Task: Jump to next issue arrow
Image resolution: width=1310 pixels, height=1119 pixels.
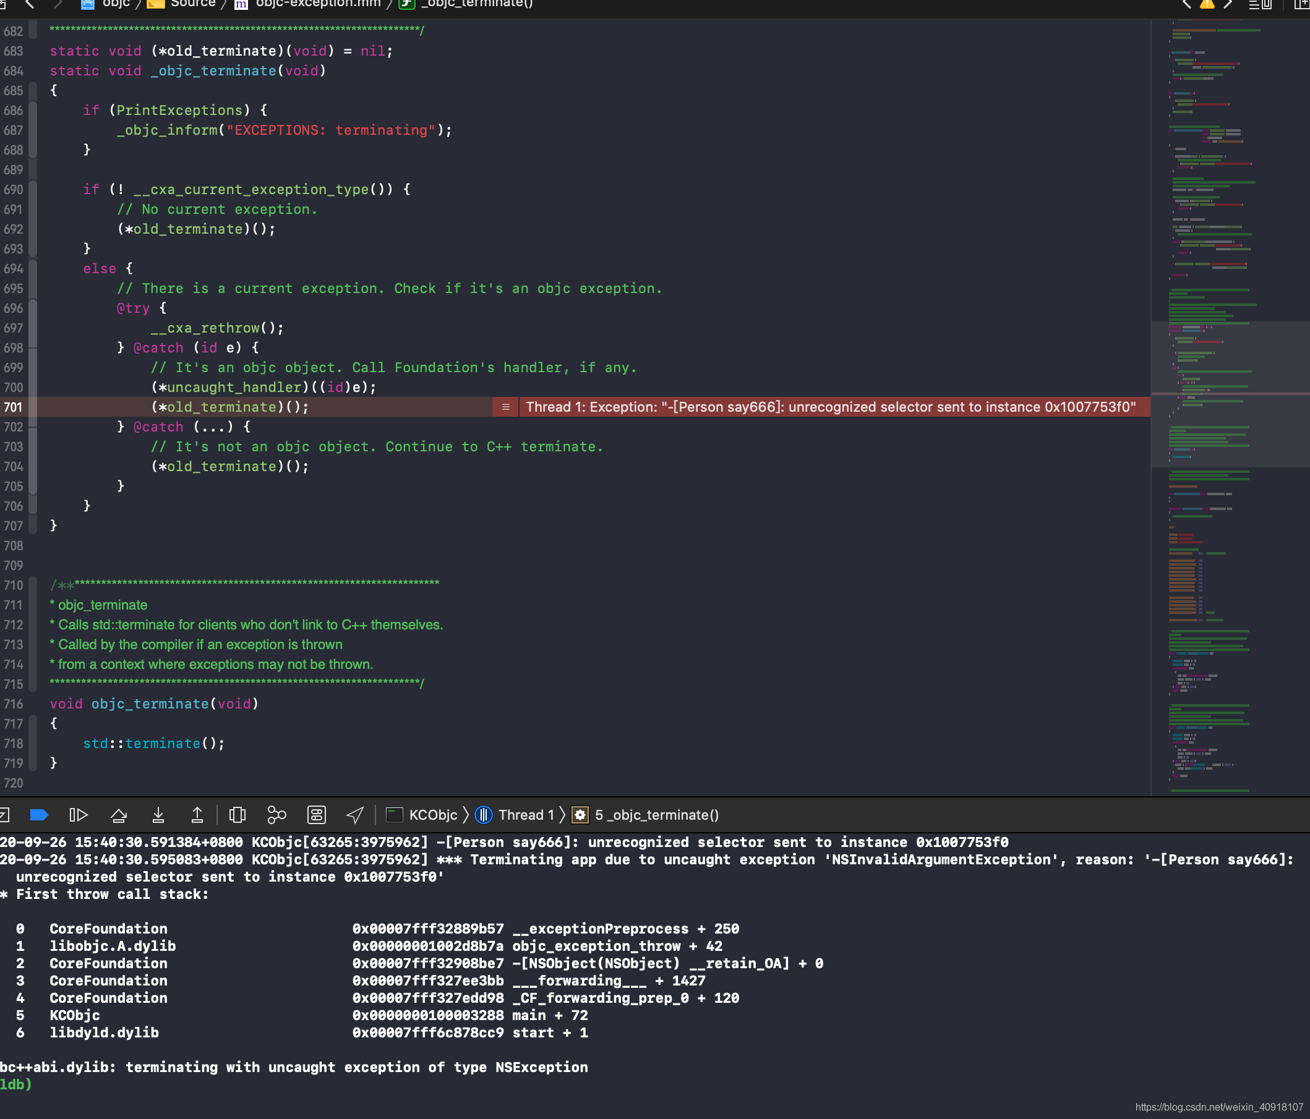Action: coord(1228,4)
